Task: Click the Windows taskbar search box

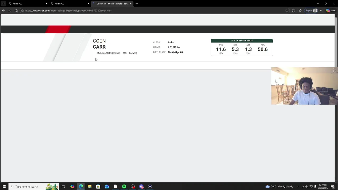Action: (x=34, y=187)
